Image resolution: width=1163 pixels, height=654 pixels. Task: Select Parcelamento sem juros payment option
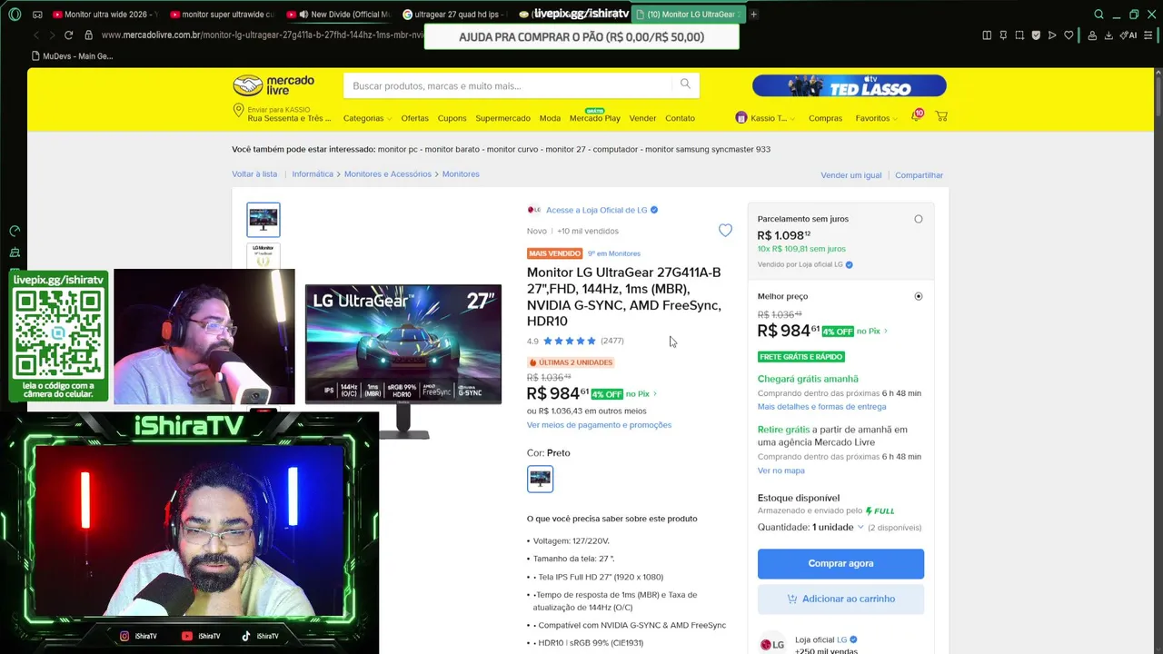pos(919,219)
